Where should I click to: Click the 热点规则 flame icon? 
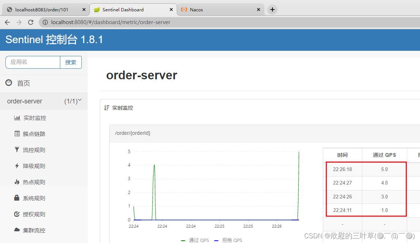click(x=17, y=182)
